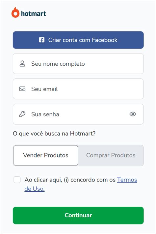Click the Hotmart flame logo icon
This screenshot has width=156, height=234.
pyautogui.click(x=15, y=12)
